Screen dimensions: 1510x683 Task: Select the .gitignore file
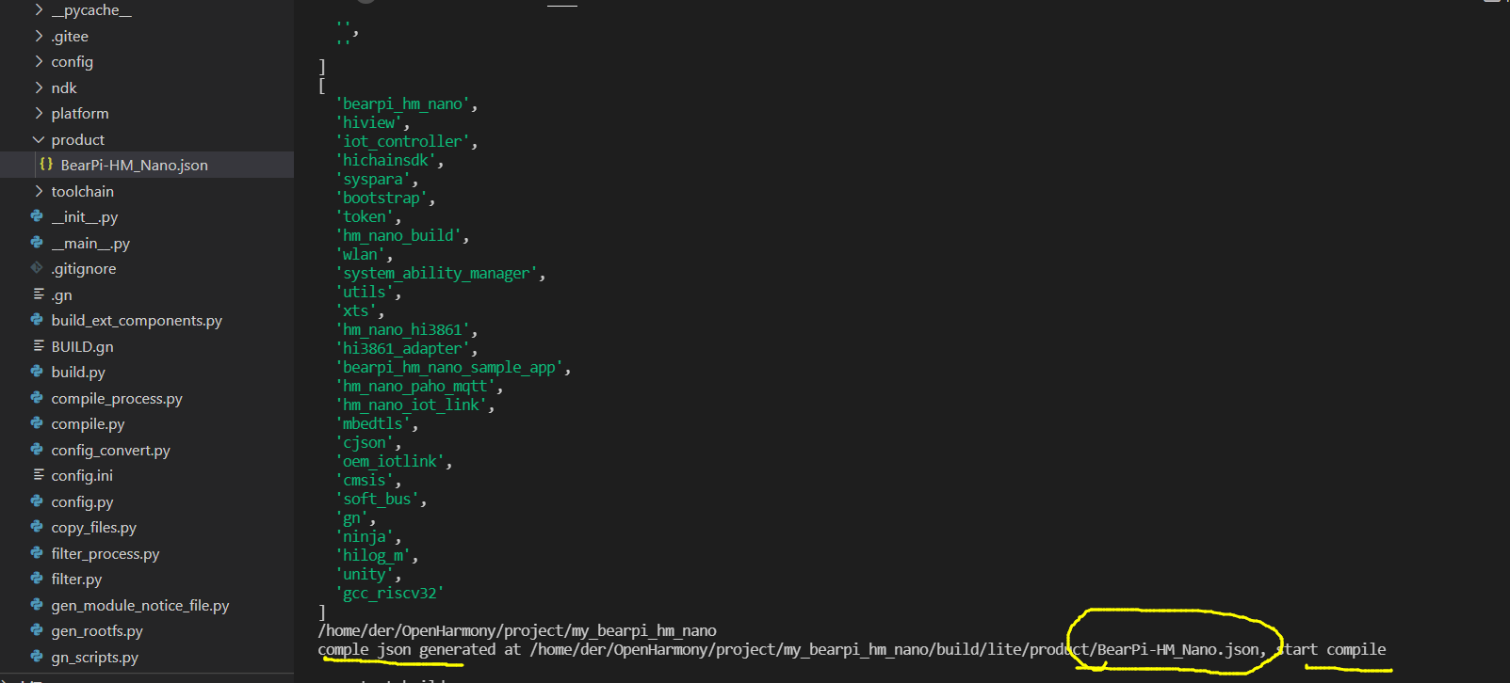[x=84, y=269]
